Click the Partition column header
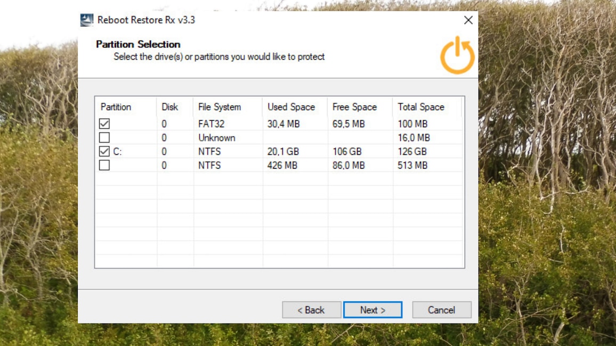The image size is (616, 346). [x=125, y=107]
